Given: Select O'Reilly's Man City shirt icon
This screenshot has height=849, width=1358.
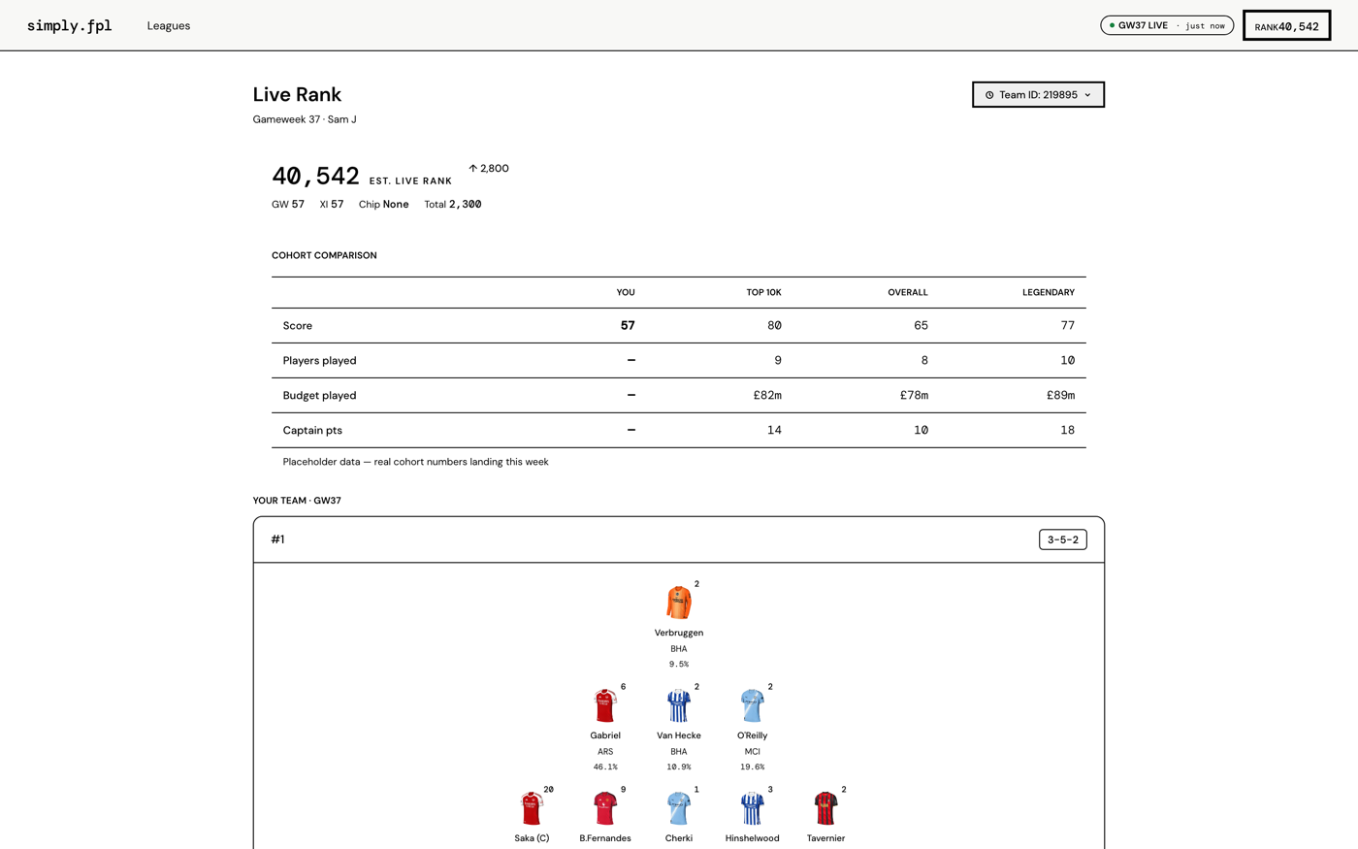Looking at the screenshot, I should pyautogui.click(x=752, y=705).
